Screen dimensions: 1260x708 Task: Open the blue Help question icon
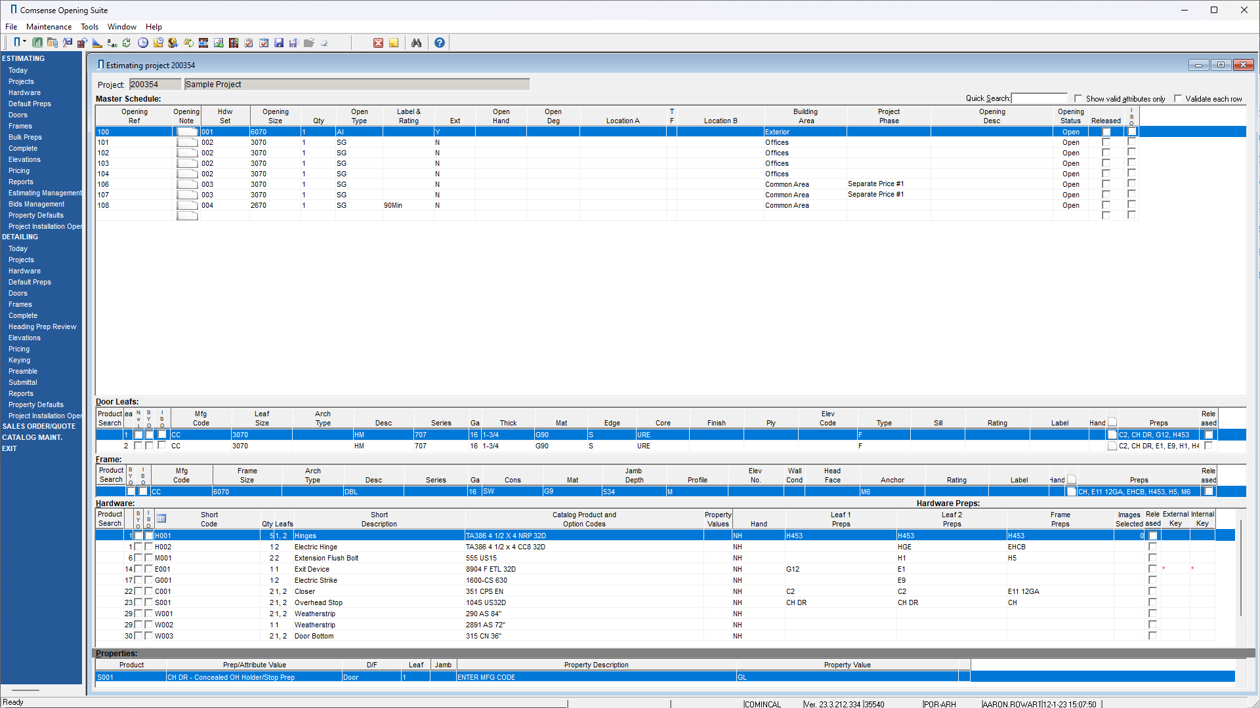pos(440,43)
